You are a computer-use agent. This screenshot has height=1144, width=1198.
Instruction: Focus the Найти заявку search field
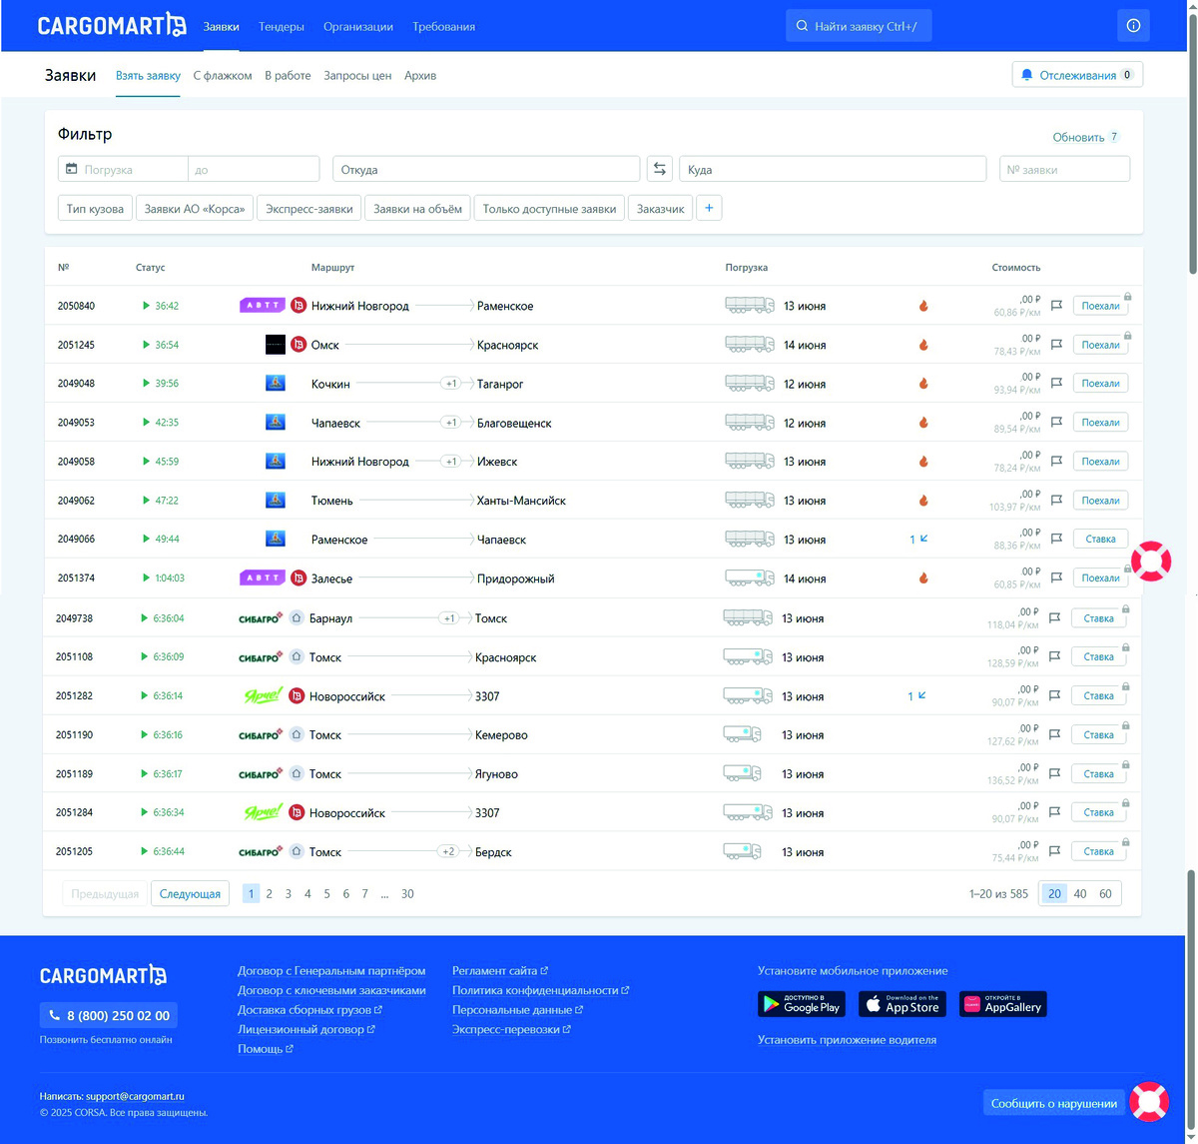coord(859,26)
